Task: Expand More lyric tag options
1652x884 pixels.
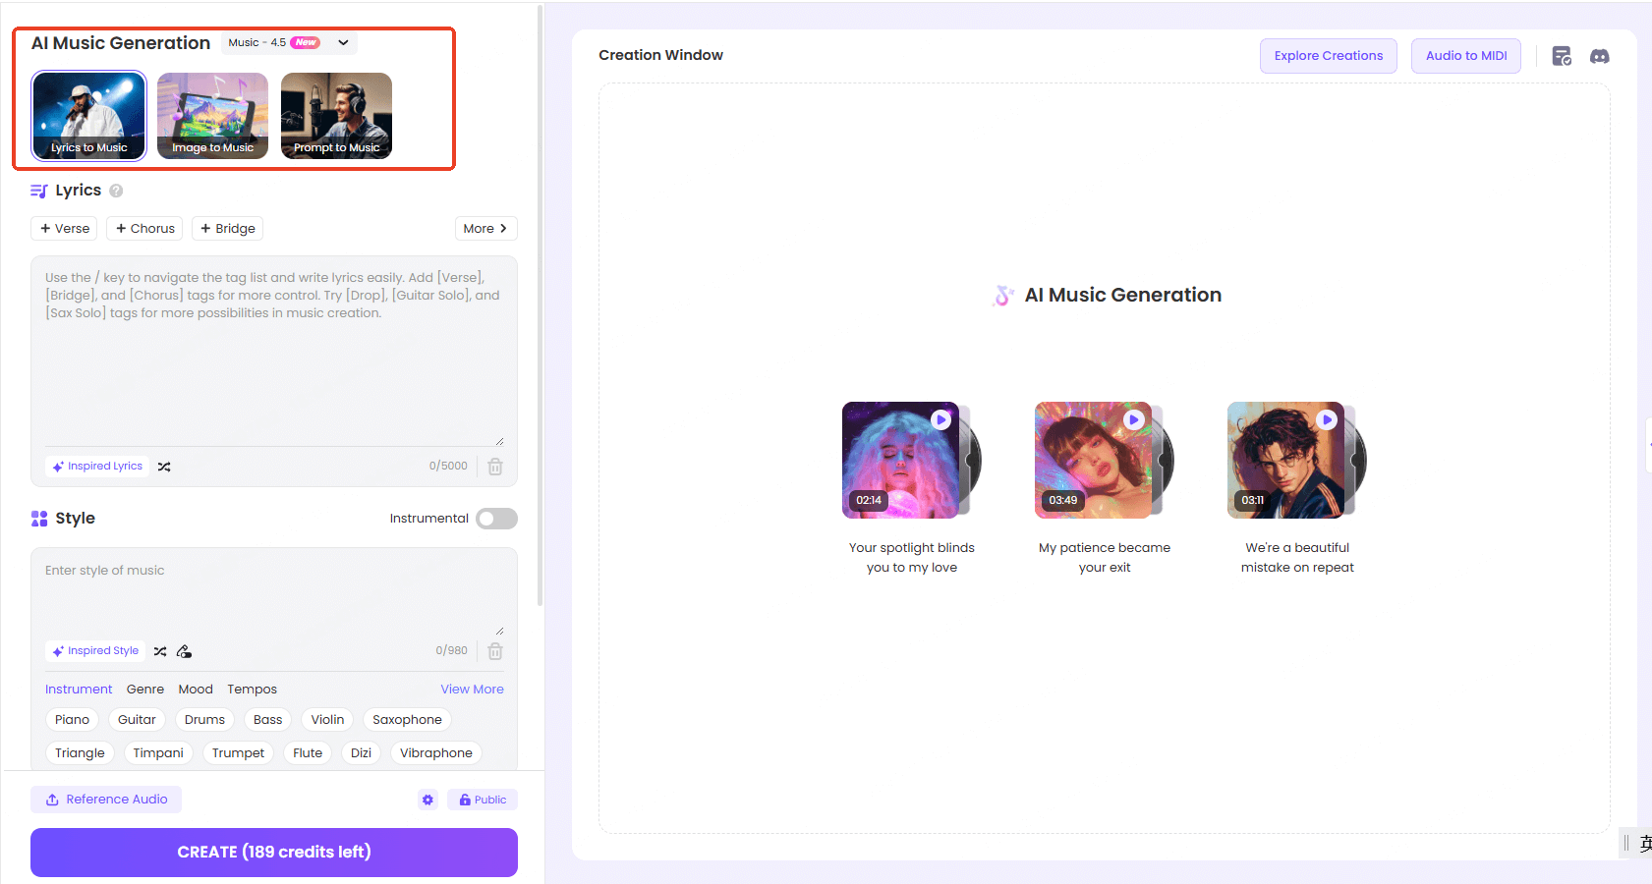Action: (485, 229)
